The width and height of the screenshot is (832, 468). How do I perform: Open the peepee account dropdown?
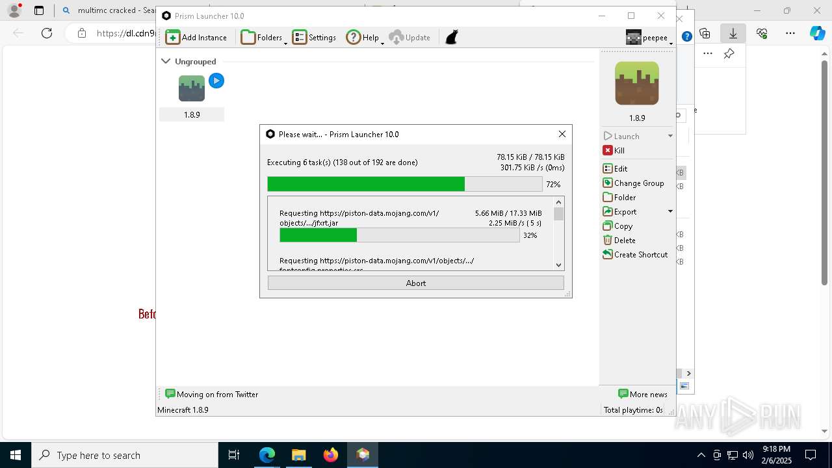(649, 38)
